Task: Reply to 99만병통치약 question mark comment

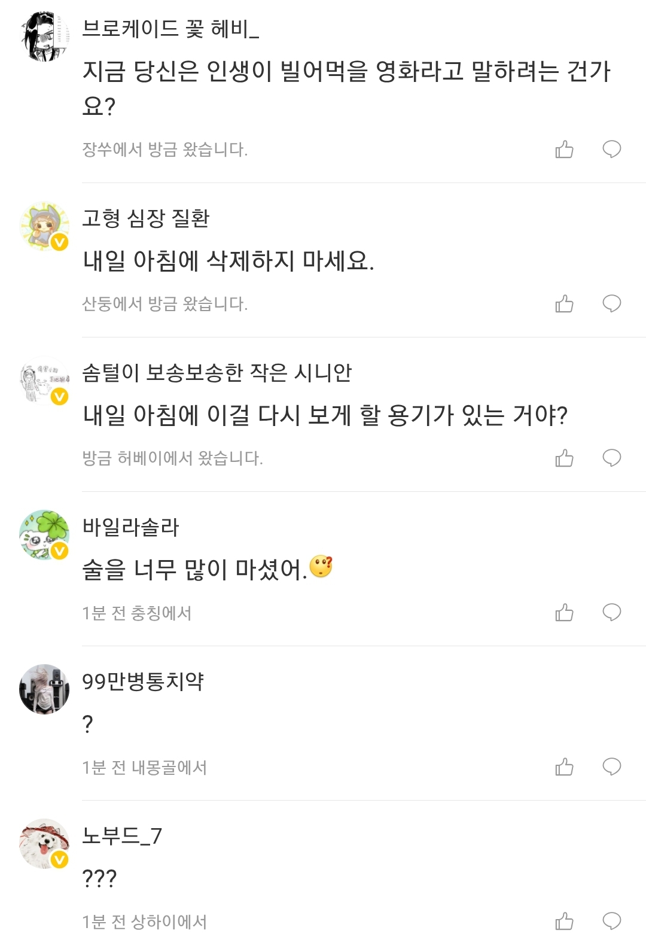Action: [x=611, y=767]
